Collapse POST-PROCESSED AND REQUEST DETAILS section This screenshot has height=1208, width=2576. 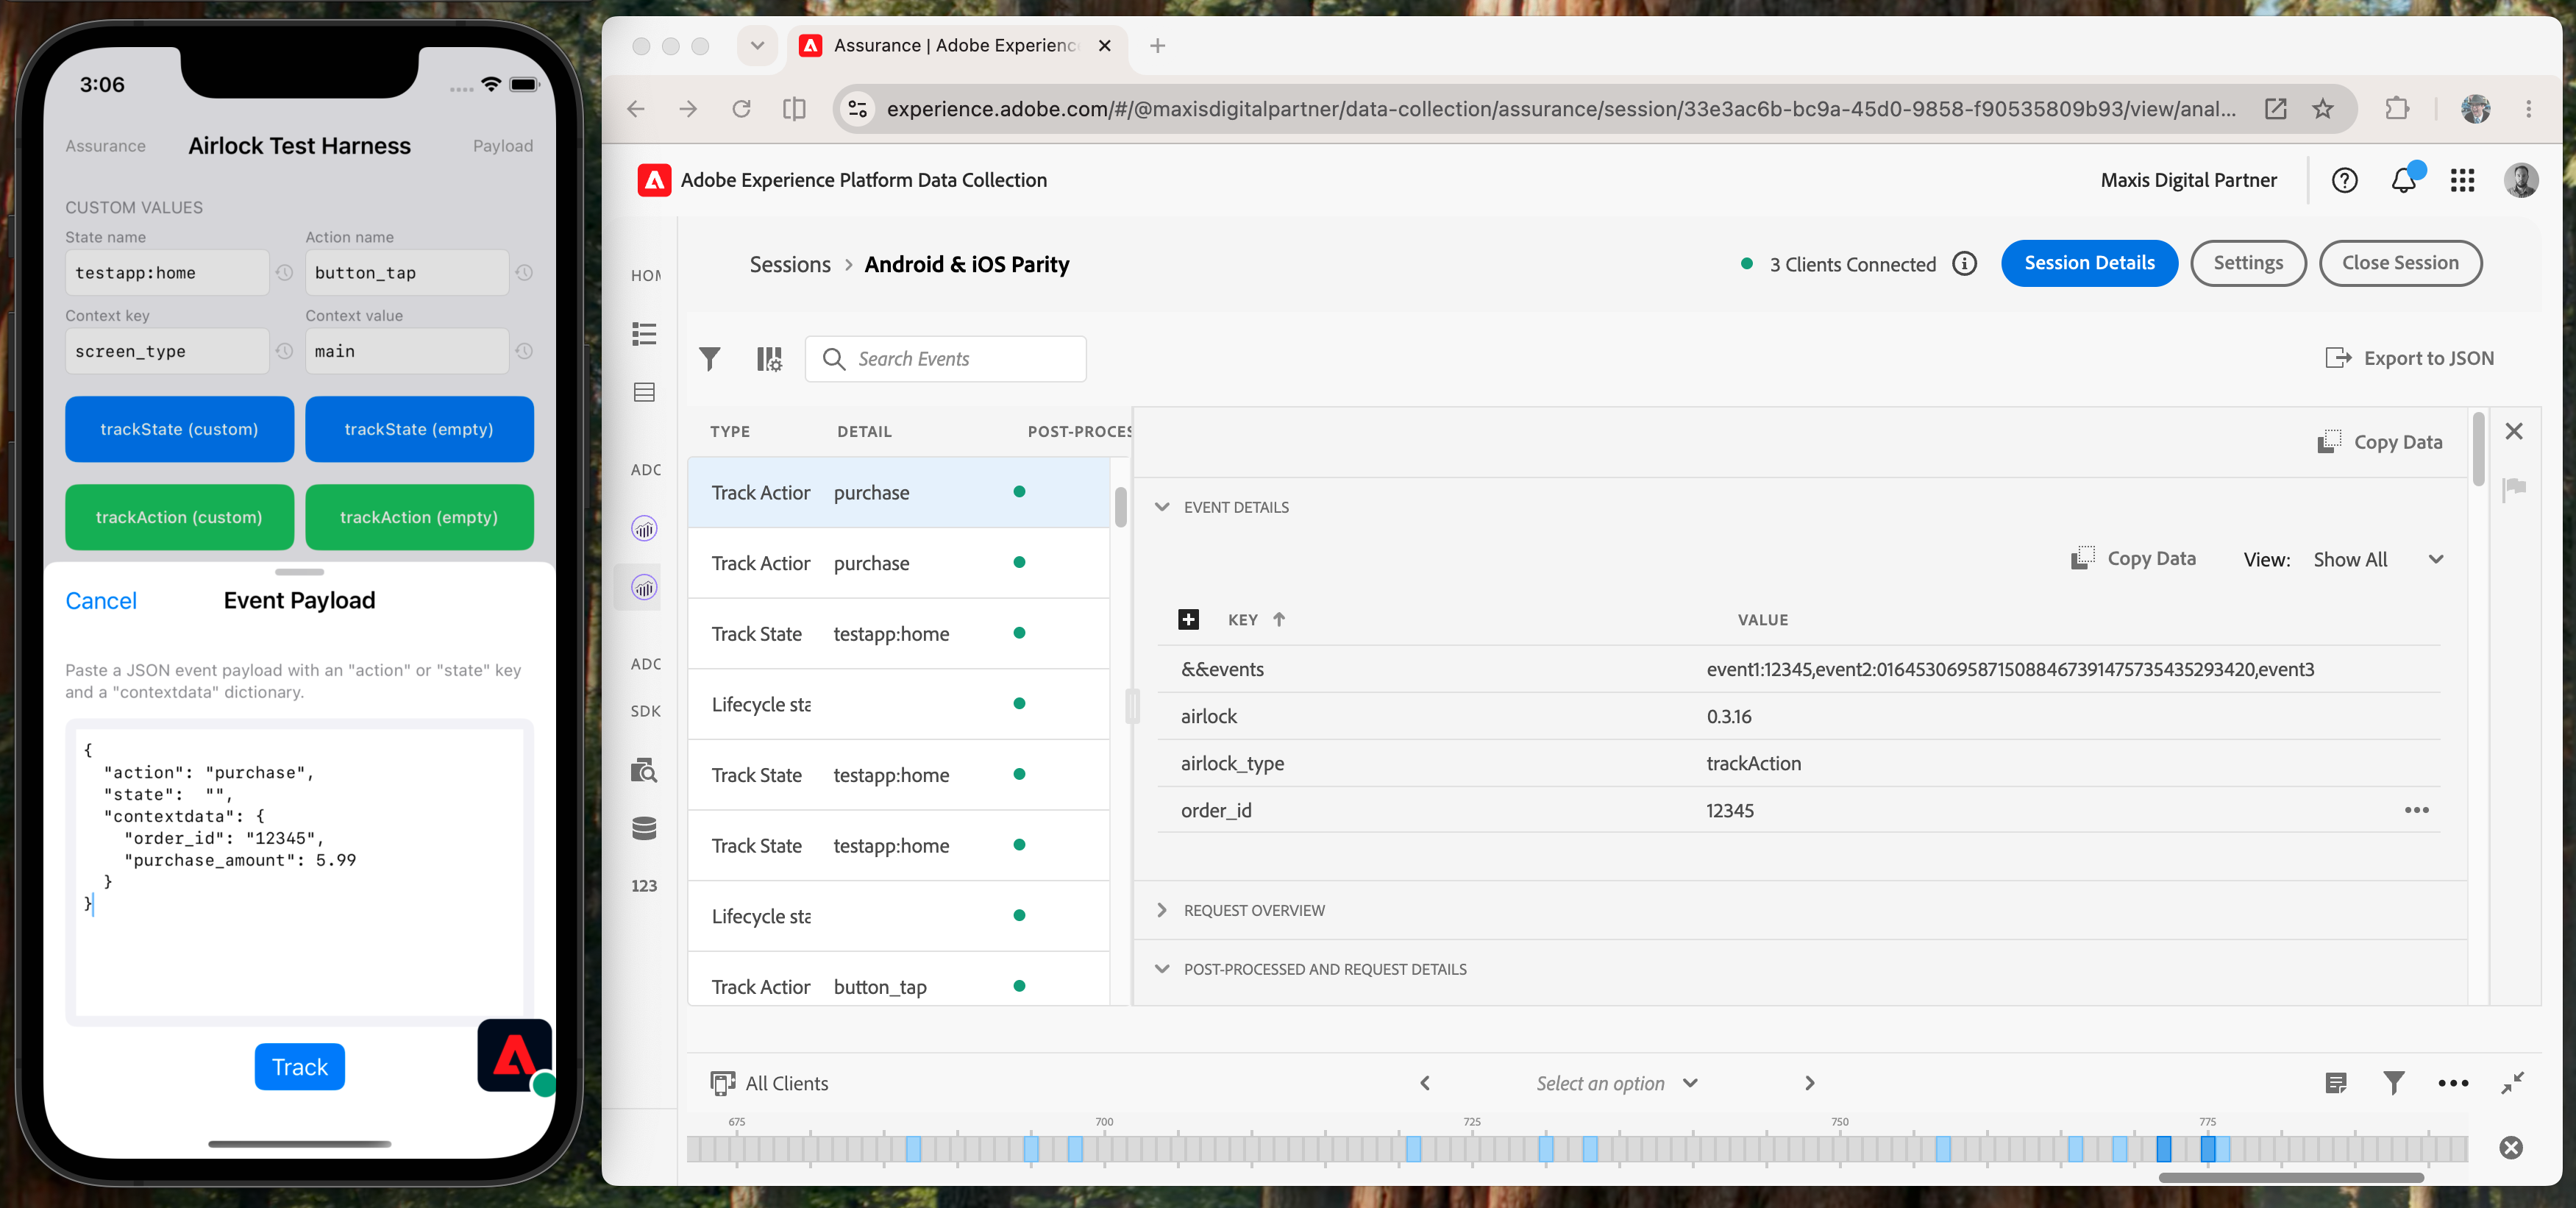[x=1162, y=969]
